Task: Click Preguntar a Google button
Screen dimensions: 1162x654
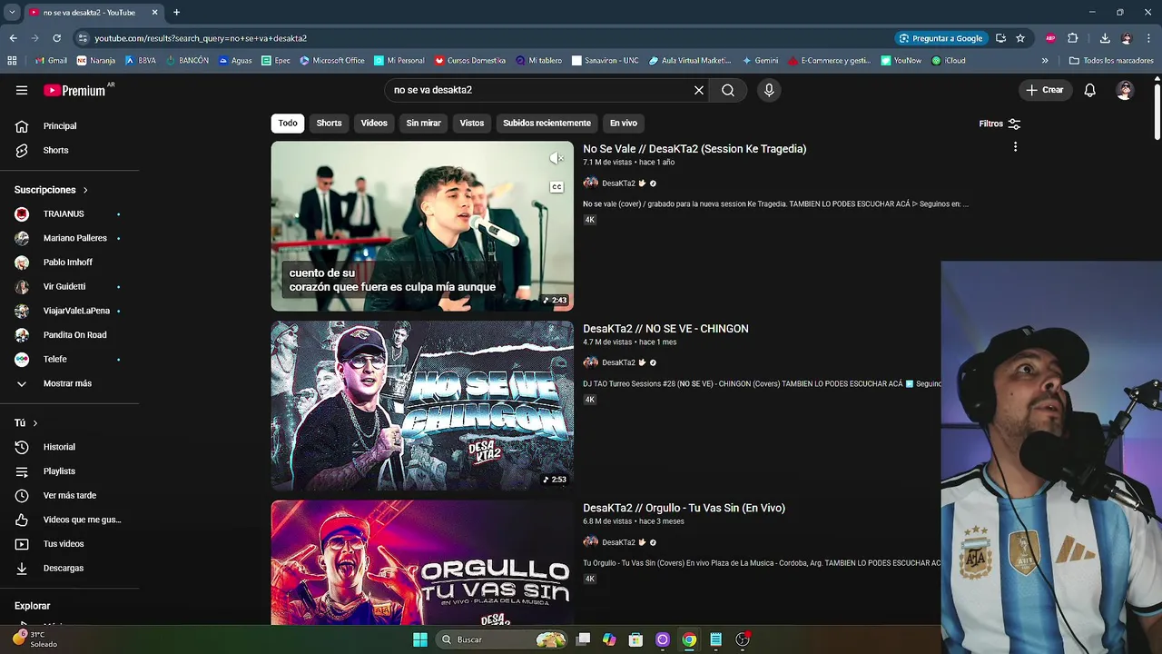Action: pyautogui.click(x=940, y=38)
